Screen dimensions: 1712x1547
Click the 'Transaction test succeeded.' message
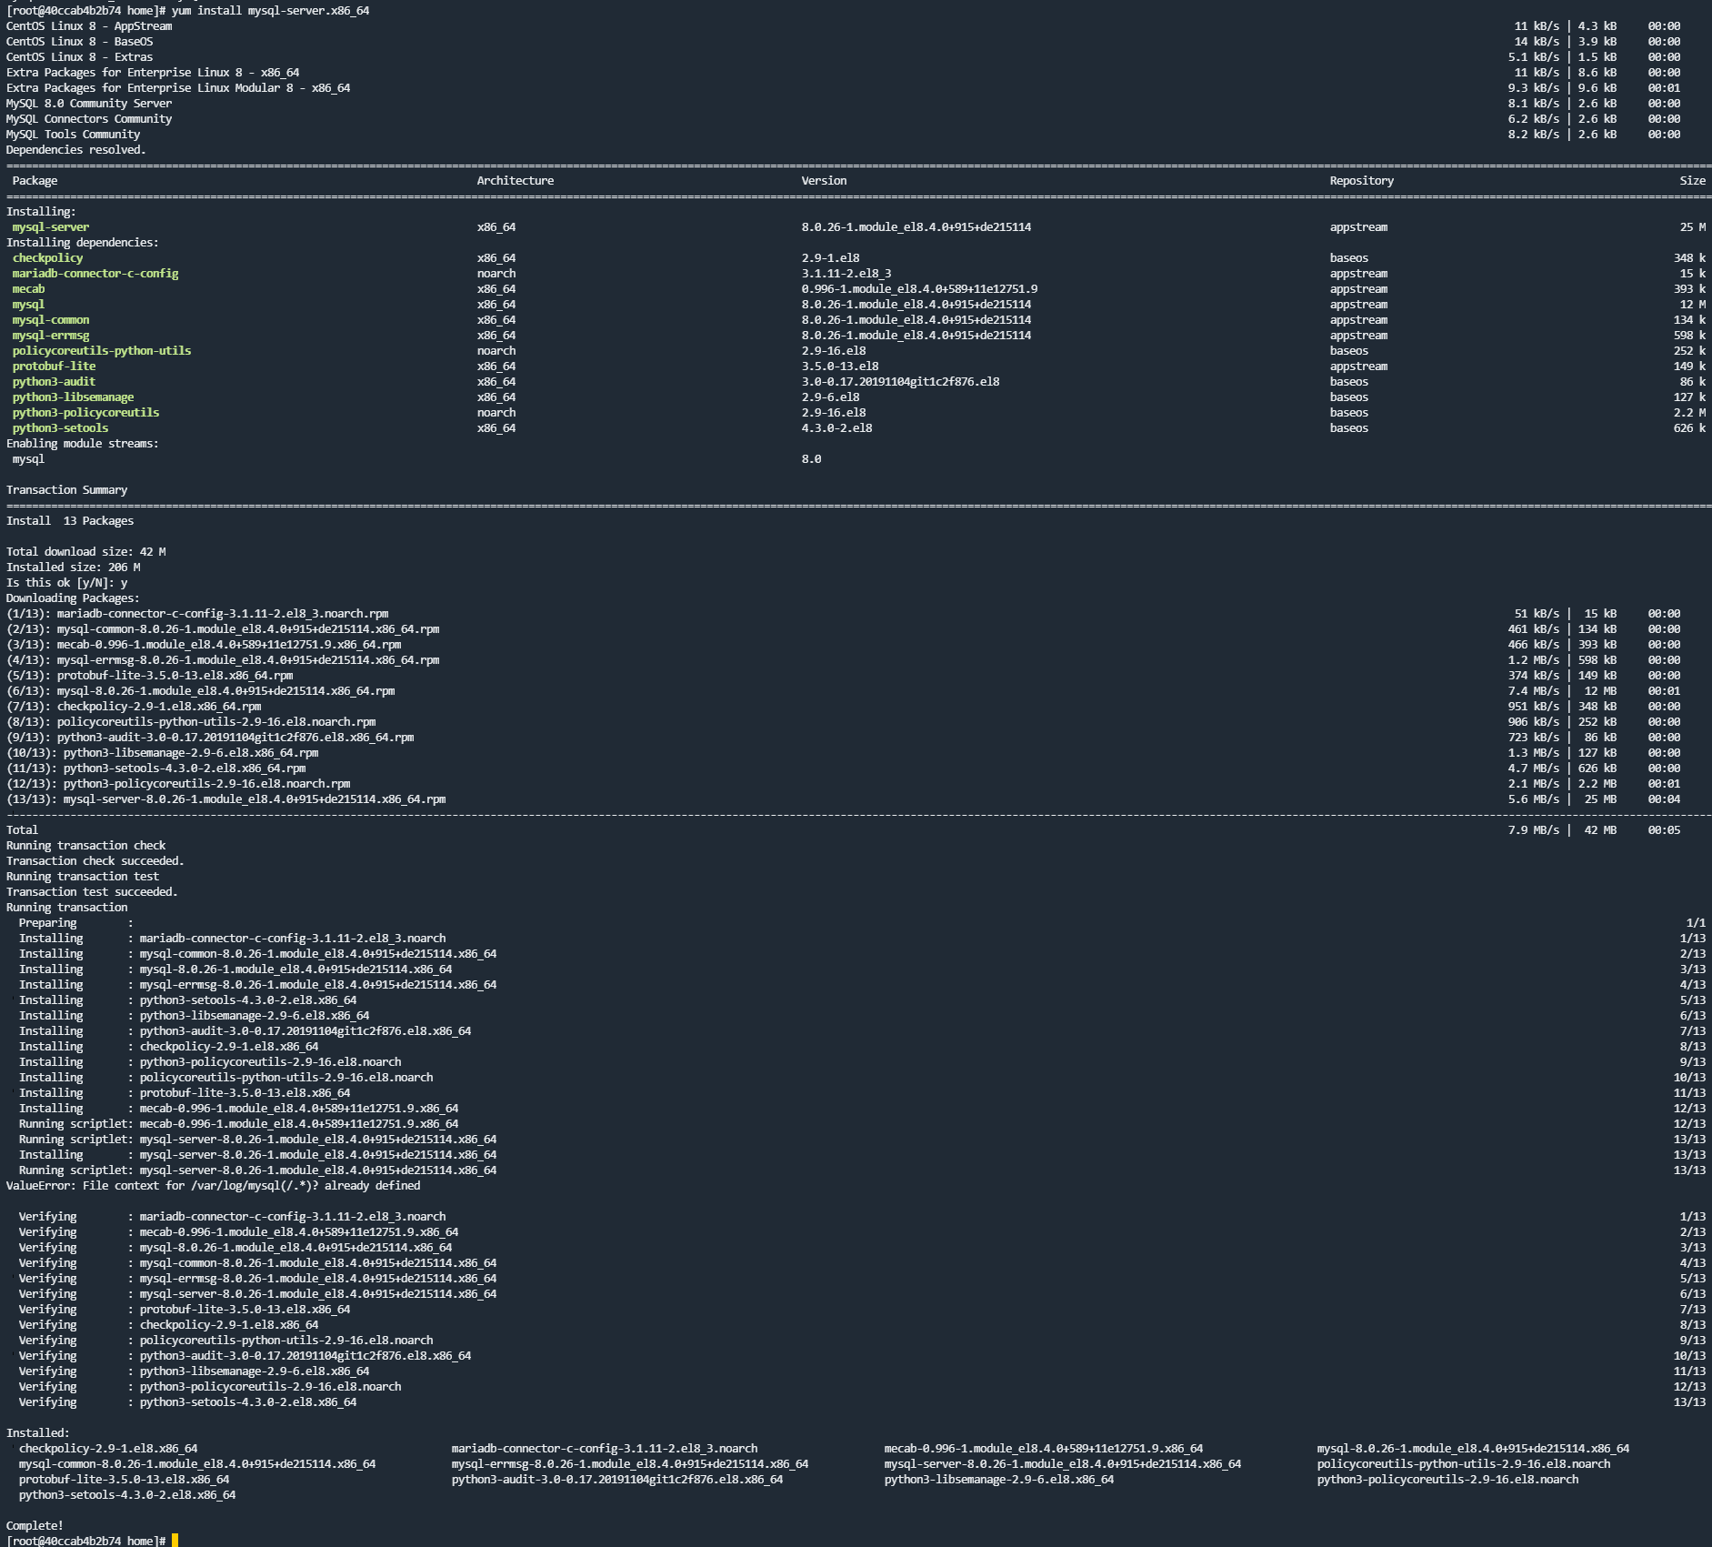92,892
